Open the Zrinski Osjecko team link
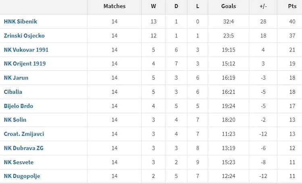 click(24, 36)
